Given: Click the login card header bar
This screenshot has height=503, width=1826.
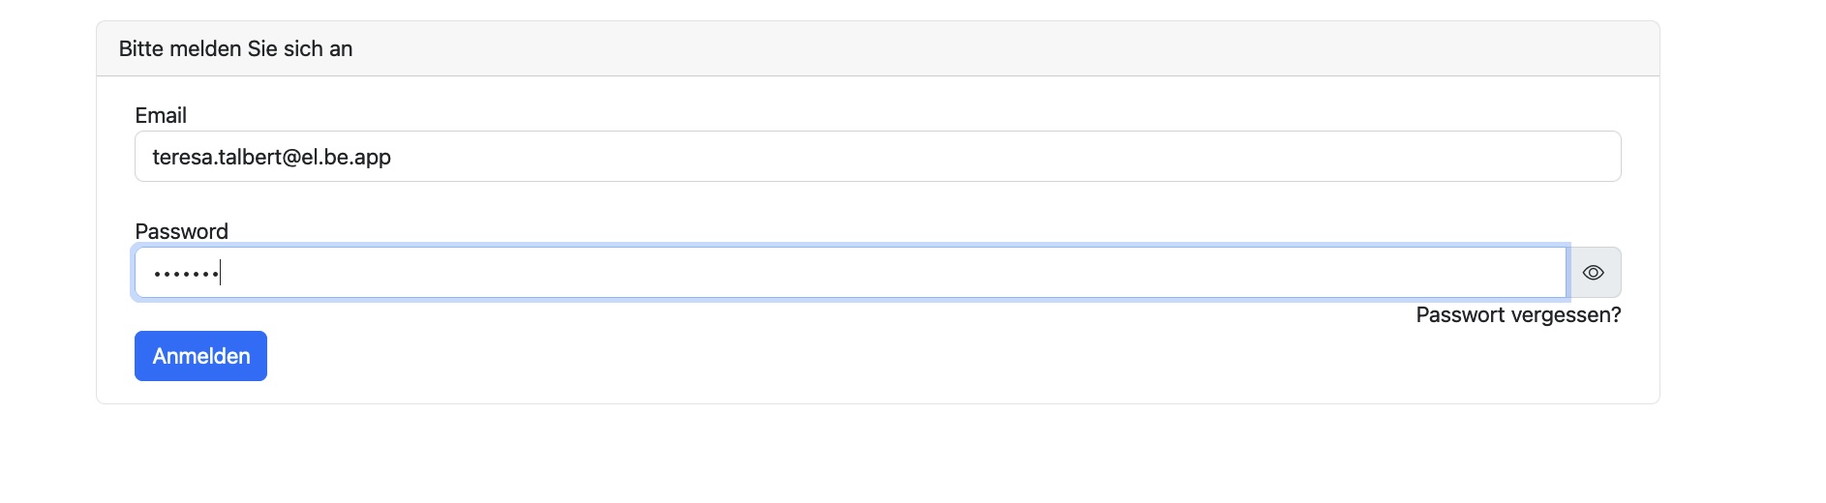Looking at the screenshot, I should [x=877, y=49].
